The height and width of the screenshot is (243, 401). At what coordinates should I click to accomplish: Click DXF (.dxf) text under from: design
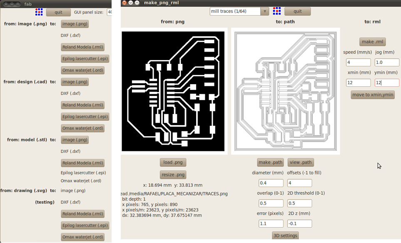click(x=70, y=93)
